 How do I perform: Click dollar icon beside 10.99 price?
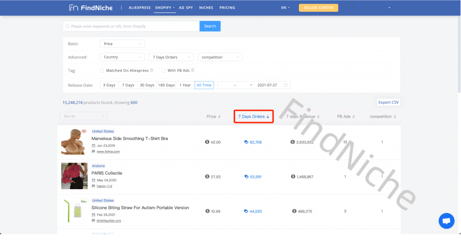208,211
